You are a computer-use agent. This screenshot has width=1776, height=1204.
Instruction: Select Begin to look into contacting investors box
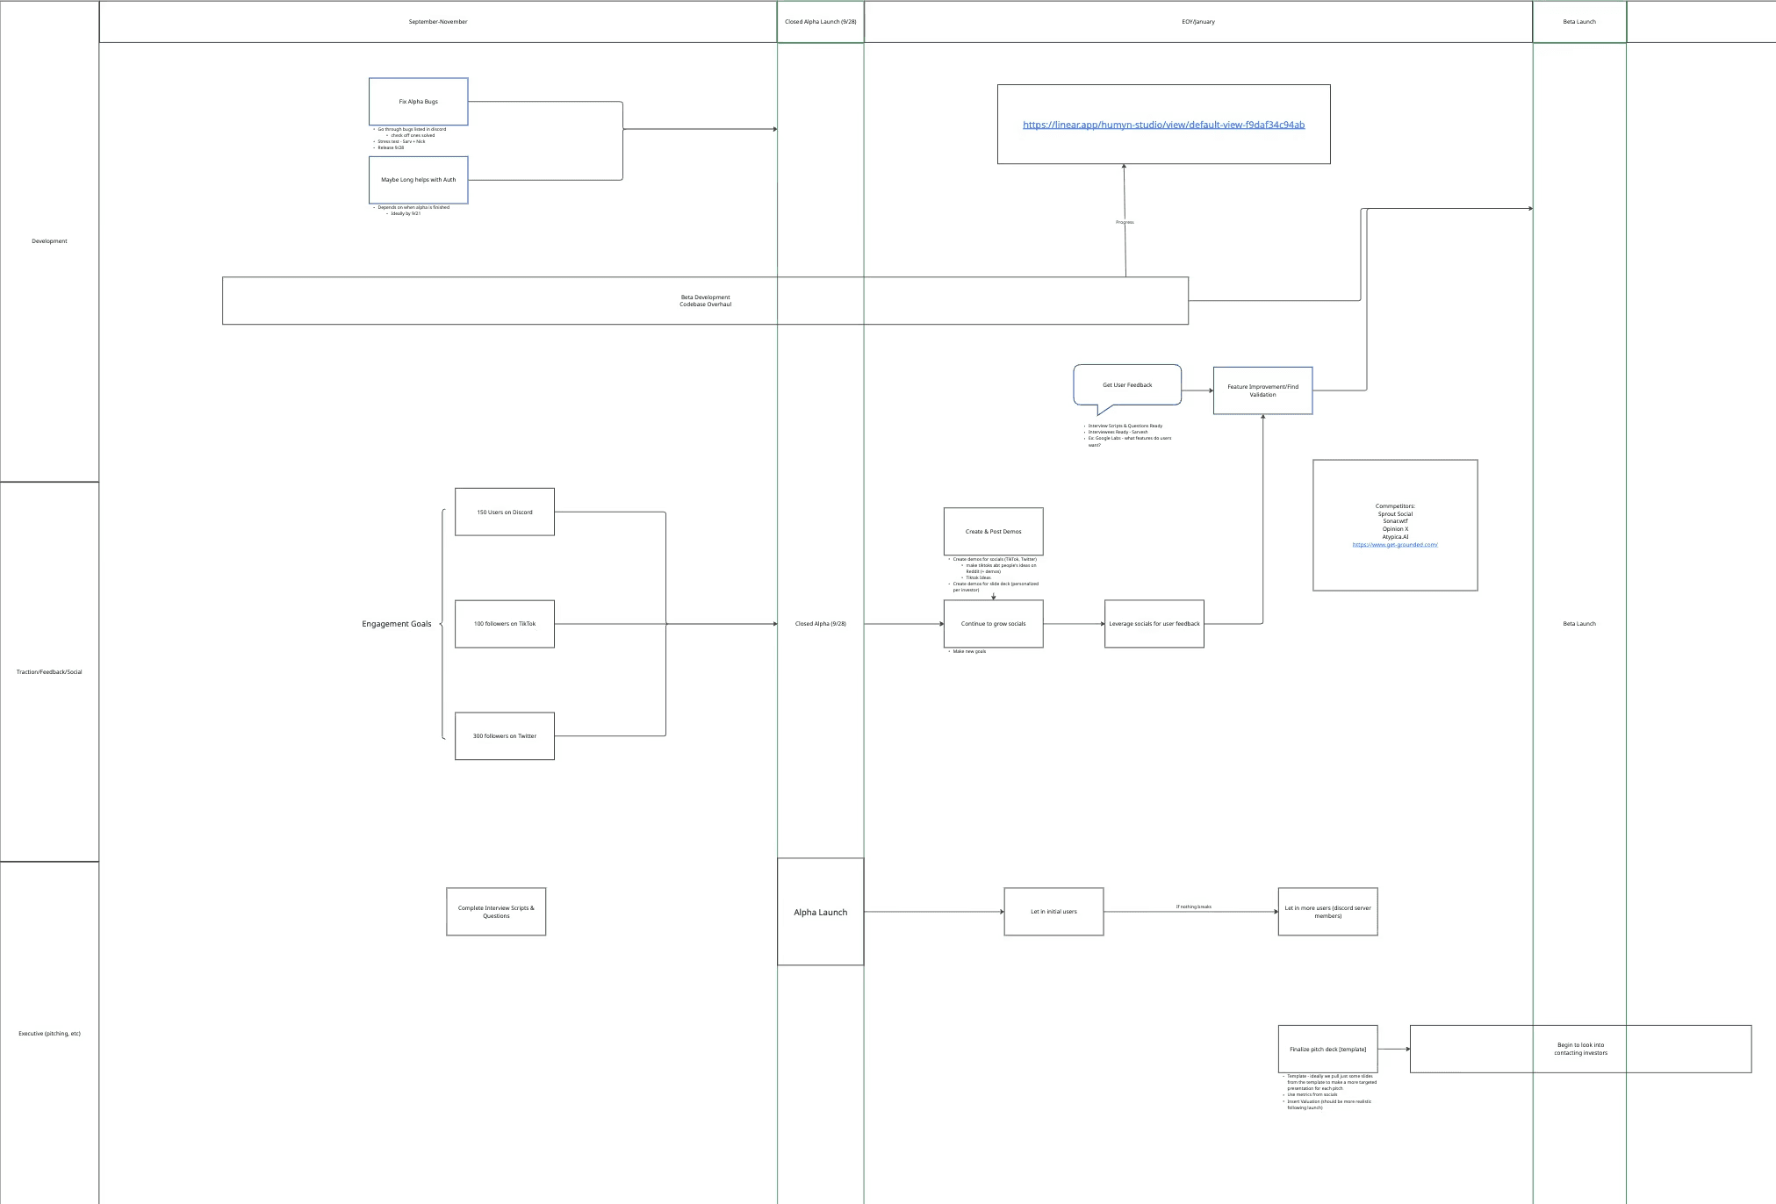pyautogui.click(x=1580, y=1049)
